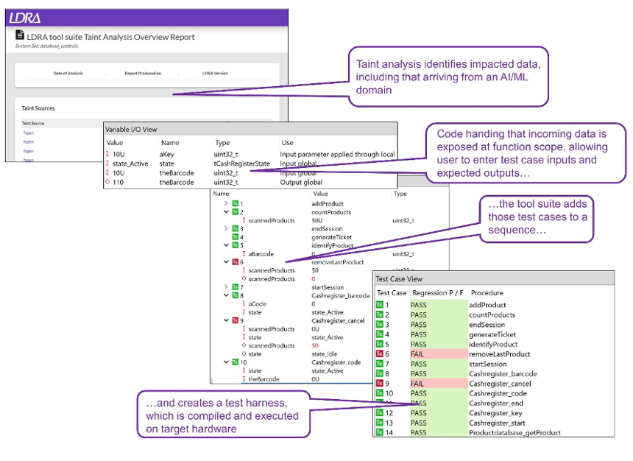Viewport: 633px width, 461px height.
Task: Open the first fopen taint source link
Action: pyautogui.click(x=28, y=133)
